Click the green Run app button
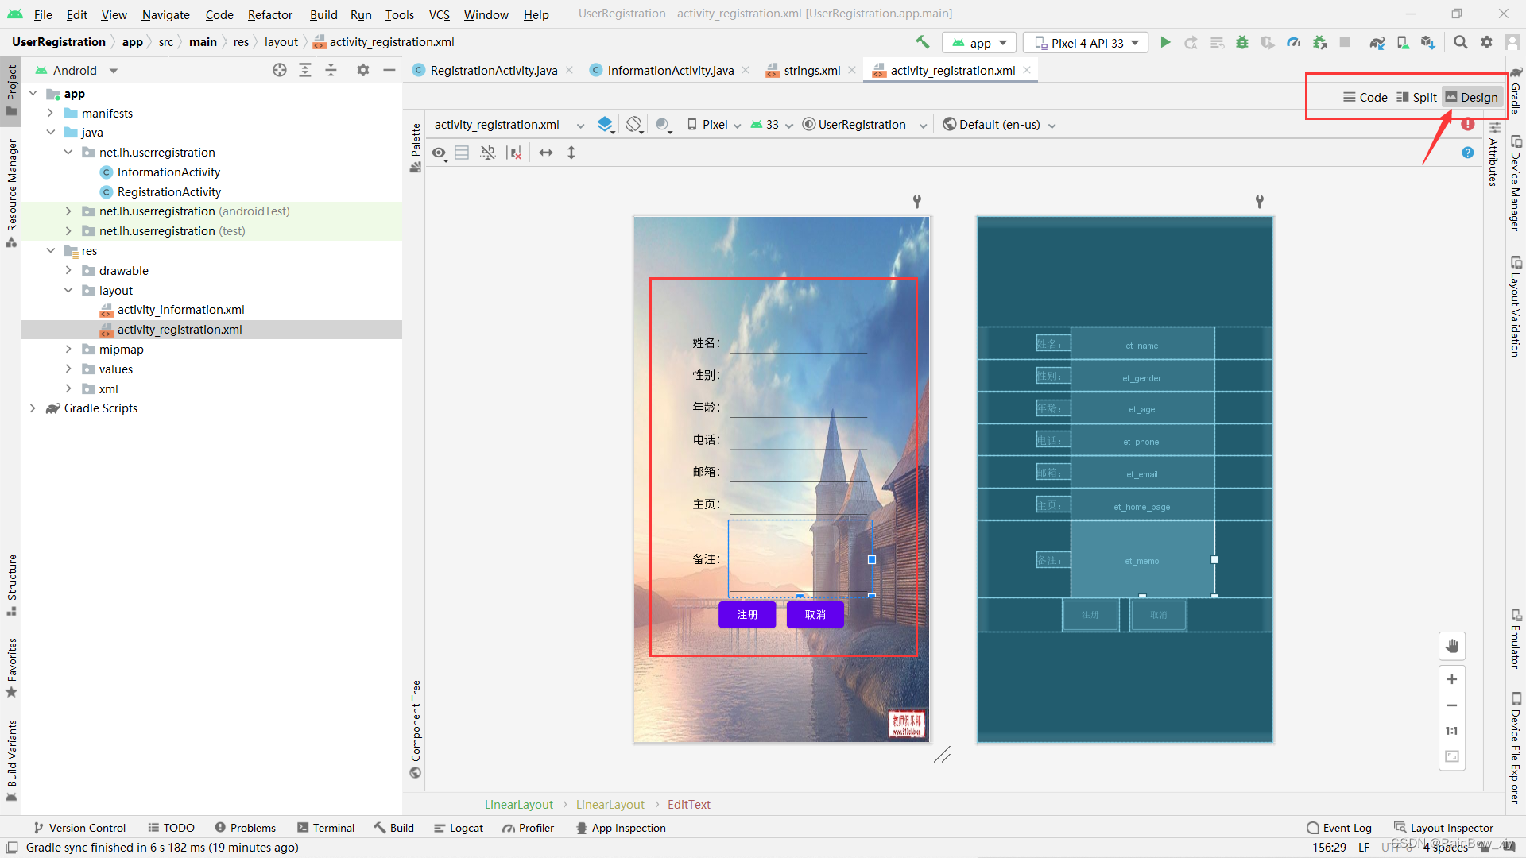This screenshot has height=858, width=1526. 1165,43
